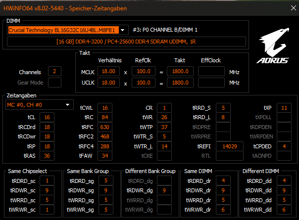Screen dimensions: 299x220
Task: Click the tREFI value 14029
Action: (230, 146)
